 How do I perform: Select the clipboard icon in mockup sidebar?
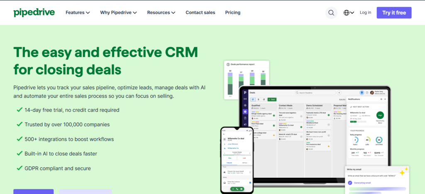point(245,118)
